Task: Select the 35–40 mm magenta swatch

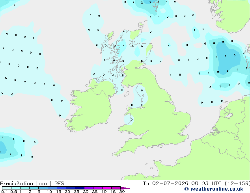Action: pyautogui.click(x=98, y=188)
